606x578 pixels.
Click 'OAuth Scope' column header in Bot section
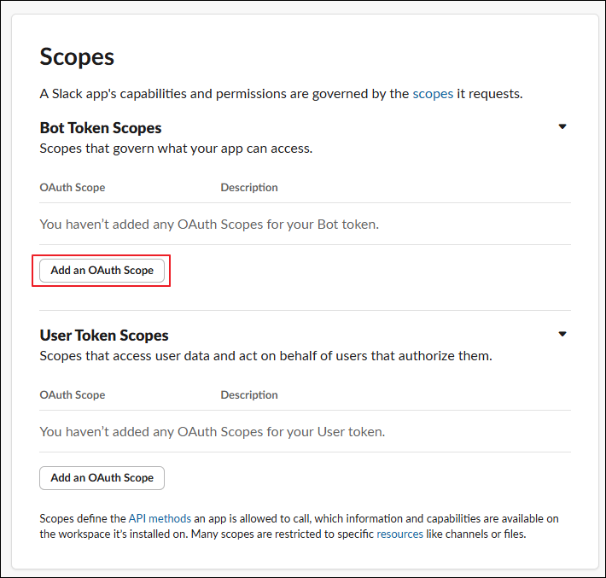click(73, 188)
